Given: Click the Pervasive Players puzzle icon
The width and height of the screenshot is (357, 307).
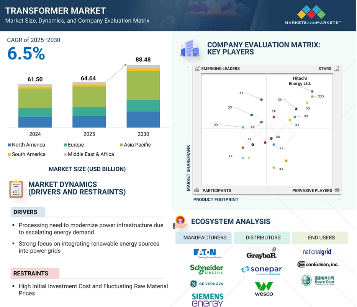Looking at the screenshot, I should [337, 190].
